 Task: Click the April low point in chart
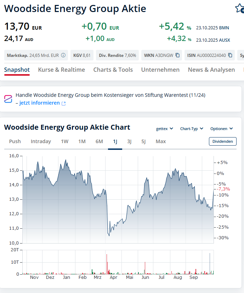[x=109, y=236]
